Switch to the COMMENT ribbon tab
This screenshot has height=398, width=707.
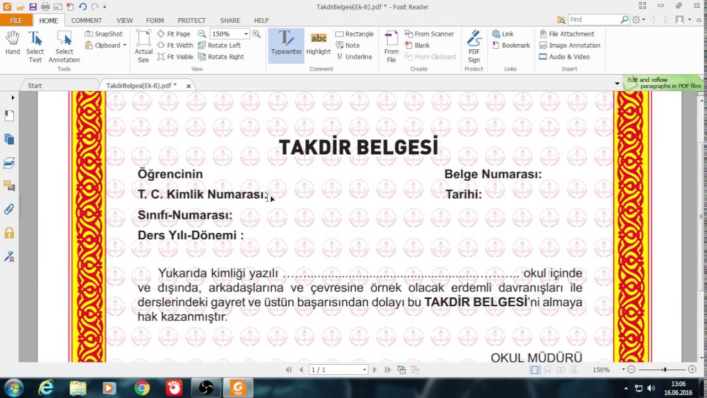click(86, 20)
